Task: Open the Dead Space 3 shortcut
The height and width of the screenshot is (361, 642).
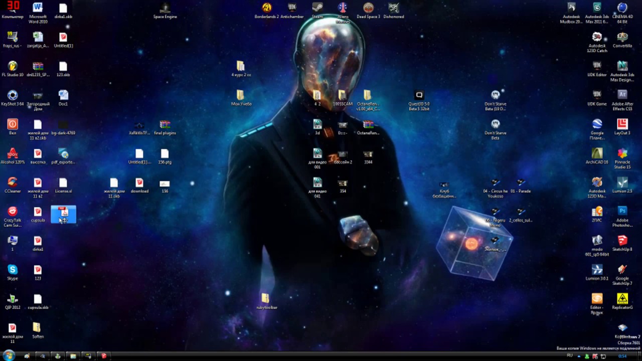Action: (x=368, y=10)
